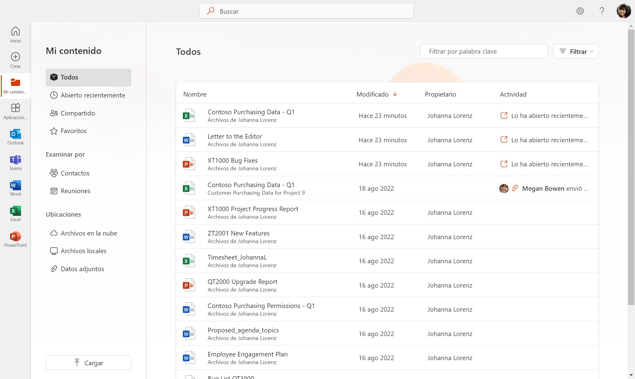Open Teams from the sidebar
The image size is (635, 379).
pos(15,162)
